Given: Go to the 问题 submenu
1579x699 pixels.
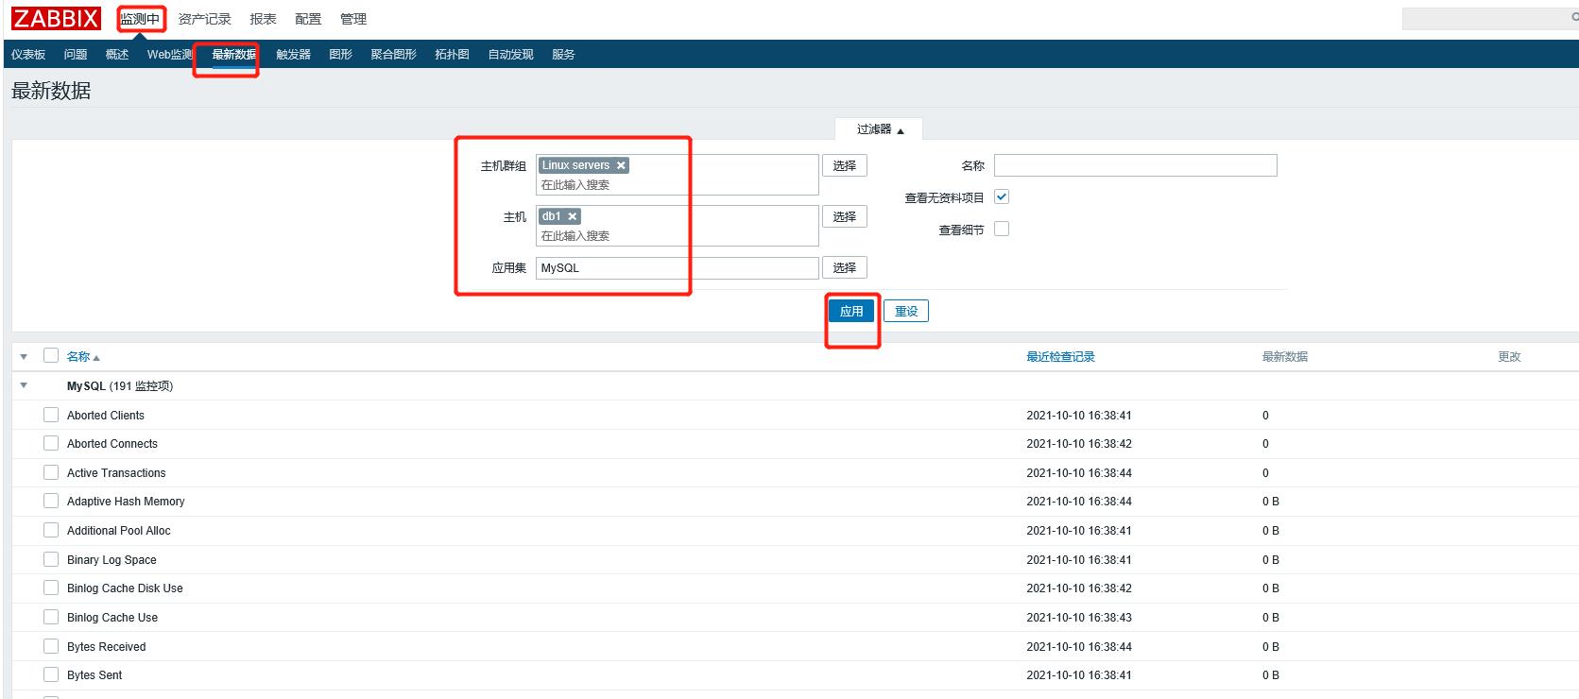Looking at the screenshot, I should [76, 55].
